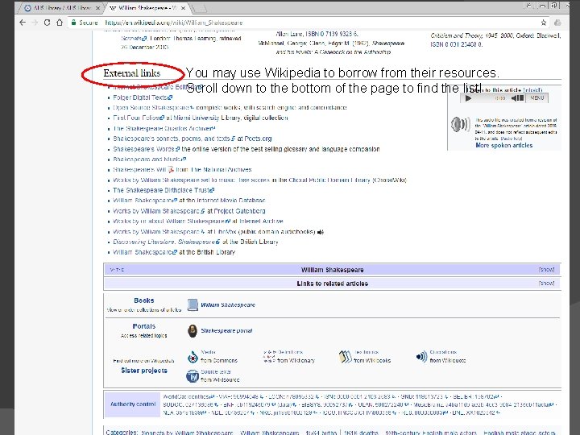Click the Wikiquote logo icon
Screen dimensions: 580x435
[x=421, y=357]
